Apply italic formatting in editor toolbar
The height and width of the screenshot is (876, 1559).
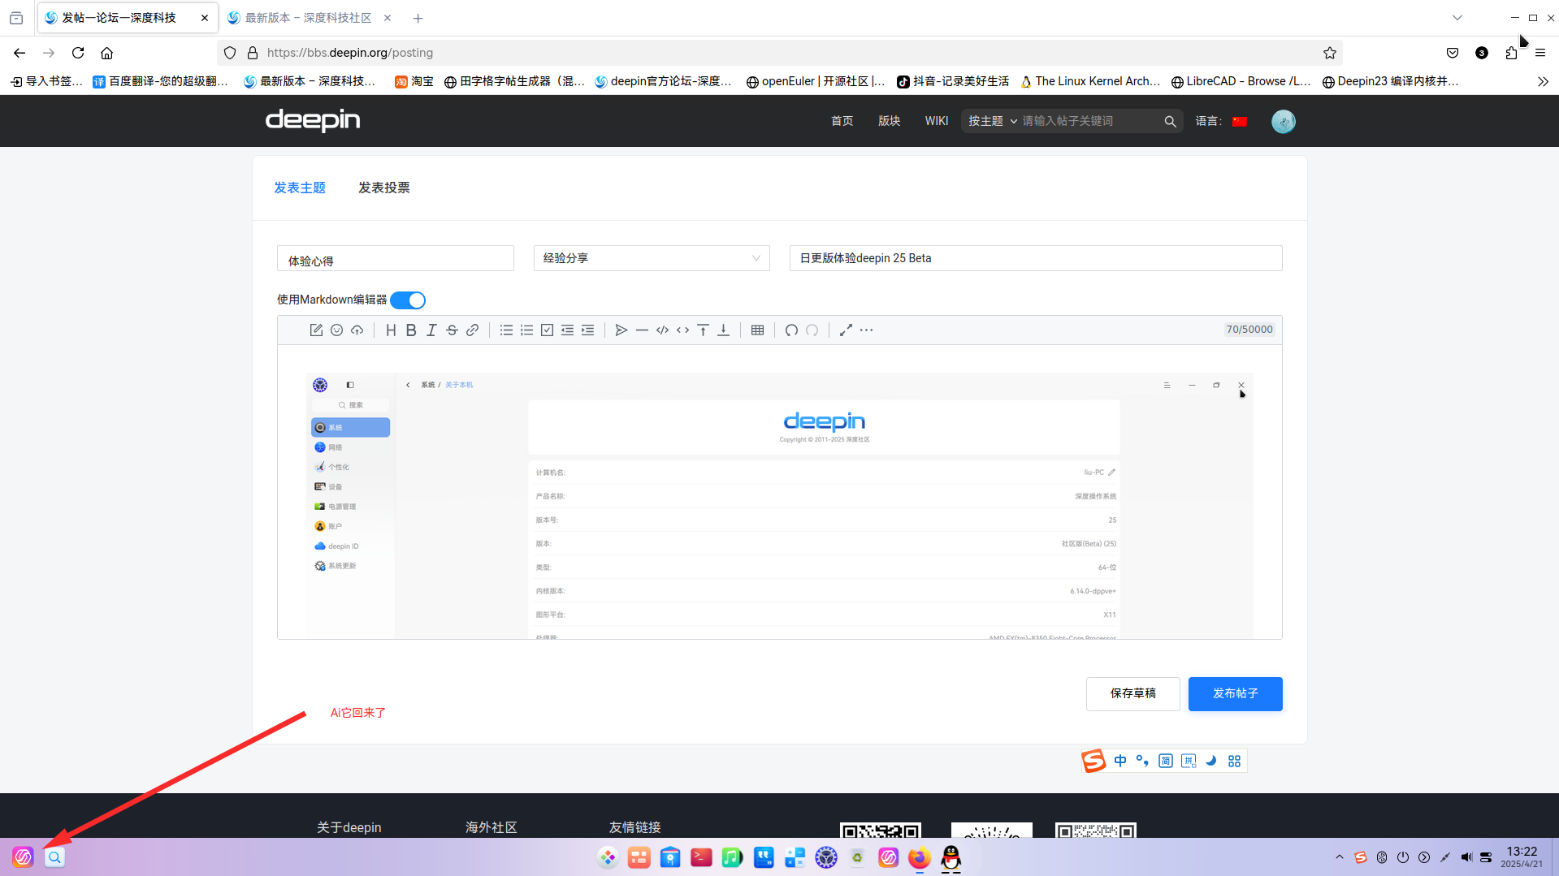point(431,330)
